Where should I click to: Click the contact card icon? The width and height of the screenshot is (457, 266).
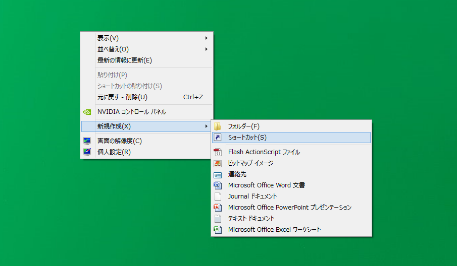click(218, 175)
